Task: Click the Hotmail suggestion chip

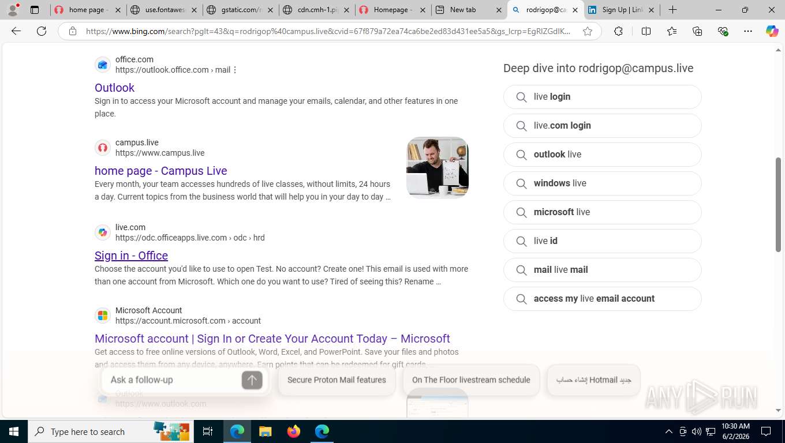Action: tap(593, 380)
